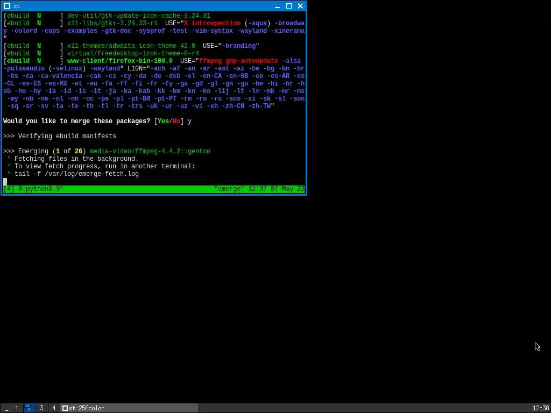Click "Fetching files in the background." line

[x=76, y=159]
